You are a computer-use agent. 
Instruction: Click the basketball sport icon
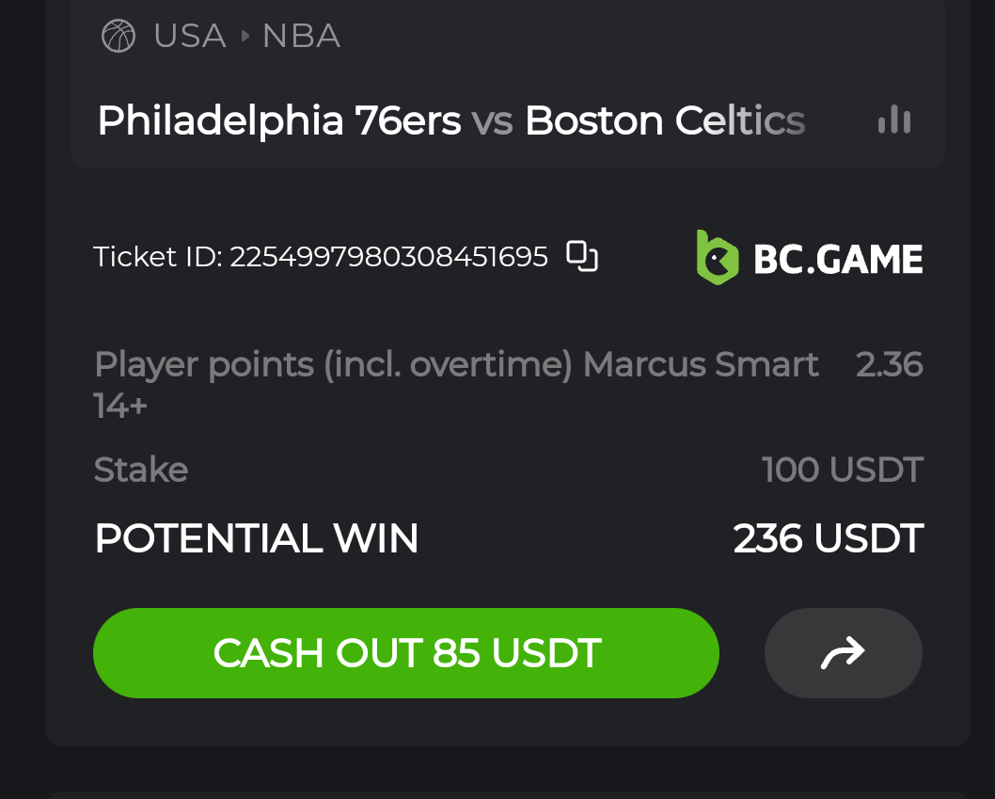coord(118,36)
